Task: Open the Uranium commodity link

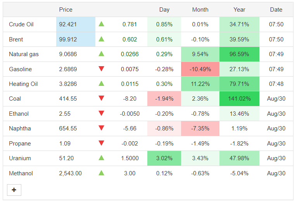Action: click(20, 158)
